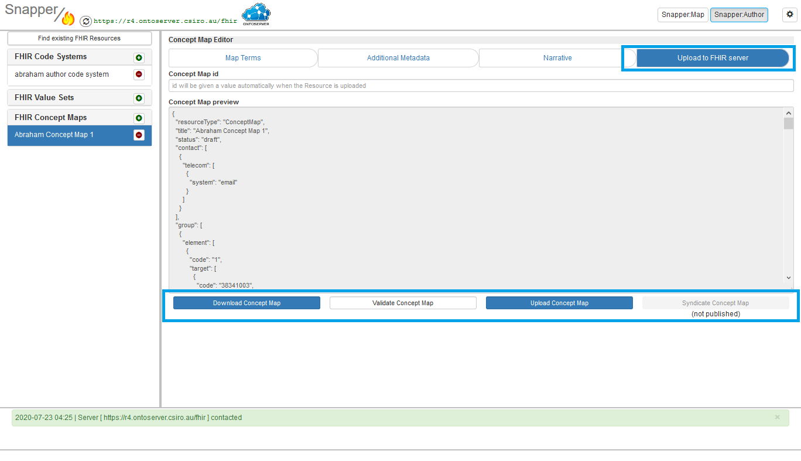Click the server URL link

pyautogui.click(x=165, y=21)
